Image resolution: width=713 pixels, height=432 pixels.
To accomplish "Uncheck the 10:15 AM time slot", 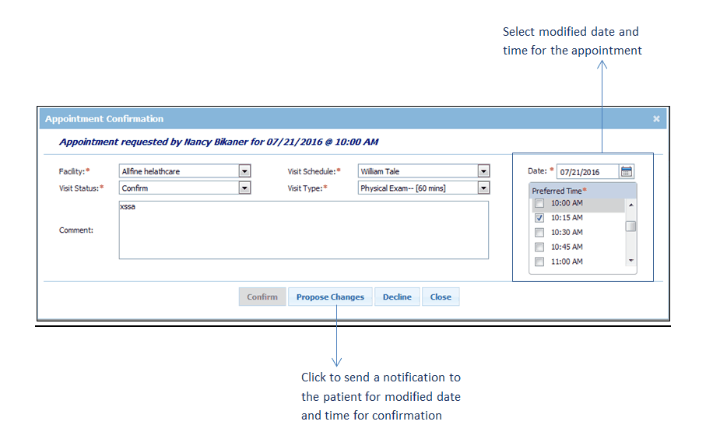I will [x=539, y=218].
